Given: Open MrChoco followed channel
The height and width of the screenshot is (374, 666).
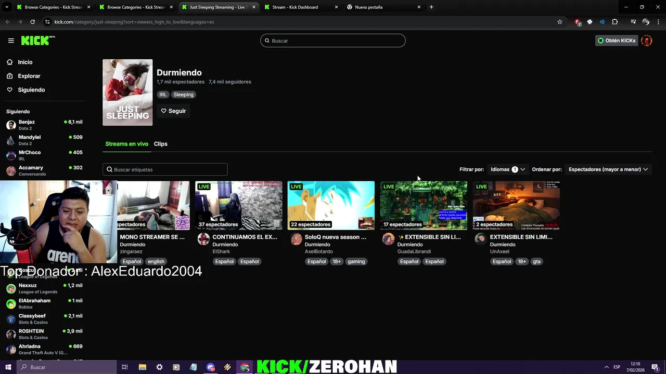Looking at the screenshot, I should tap(44, 155).
